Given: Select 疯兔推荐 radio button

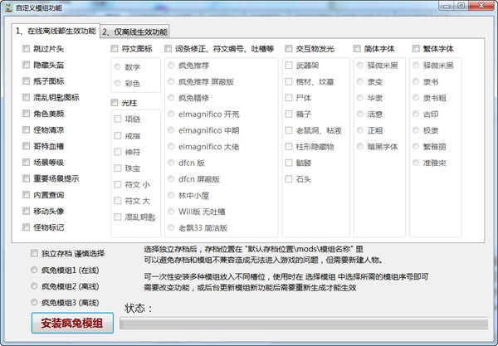Looking at the screenshot, I should (171, 65).
